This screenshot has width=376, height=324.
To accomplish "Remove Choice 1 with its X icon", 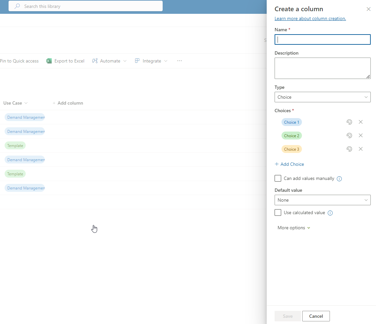I will click(361, 122).
